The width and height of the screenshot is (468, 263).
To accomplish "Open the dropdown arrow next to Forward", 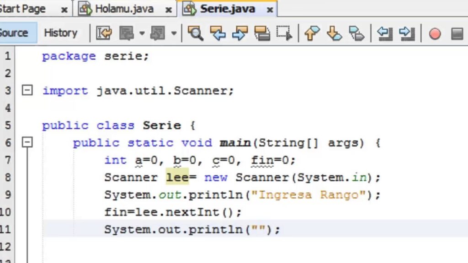I will pos(174,33).
